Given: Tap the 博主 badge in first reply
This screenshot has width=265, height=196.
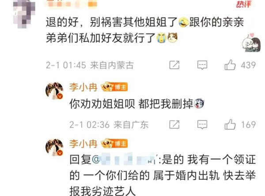Looking at the screenshot, I should point(120,87).
